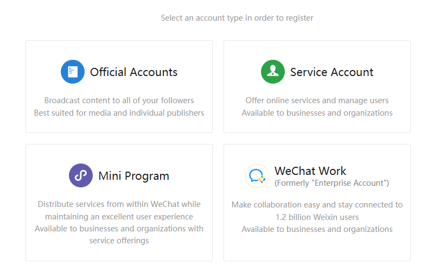The width and height of the screenshot is (440, 277).
Task: Click the blue Official Accounts document icon
Action: point(73,72)
